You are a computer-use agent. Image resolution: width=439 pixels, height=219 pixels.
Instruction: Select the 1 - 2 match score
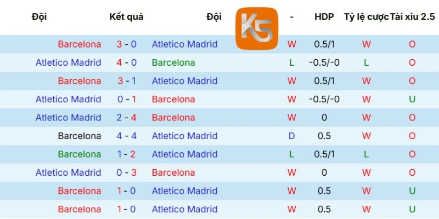(x=127, y=154)
